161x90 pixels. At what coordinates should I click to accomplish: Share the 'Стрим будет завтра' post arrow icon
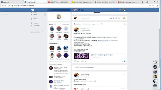coord(88,89)
